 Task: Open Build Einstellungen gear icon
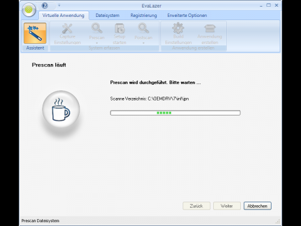click(178, 34)
